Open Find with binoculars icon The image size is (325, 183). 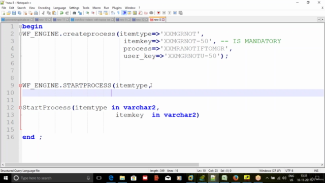pos(74,13)
